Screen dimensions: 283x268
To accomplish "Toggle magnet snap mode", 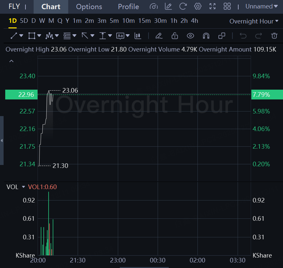I will pos(206,36).
